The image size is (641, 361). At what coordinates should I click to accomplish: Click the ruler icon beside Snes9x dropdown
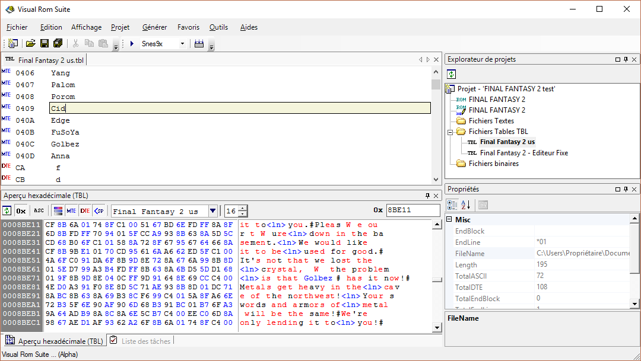[199, 44]
